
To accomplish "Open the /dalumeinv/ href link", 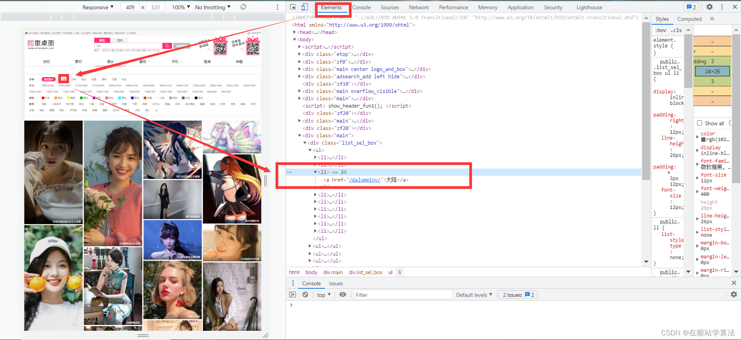I will pos(364,180).
